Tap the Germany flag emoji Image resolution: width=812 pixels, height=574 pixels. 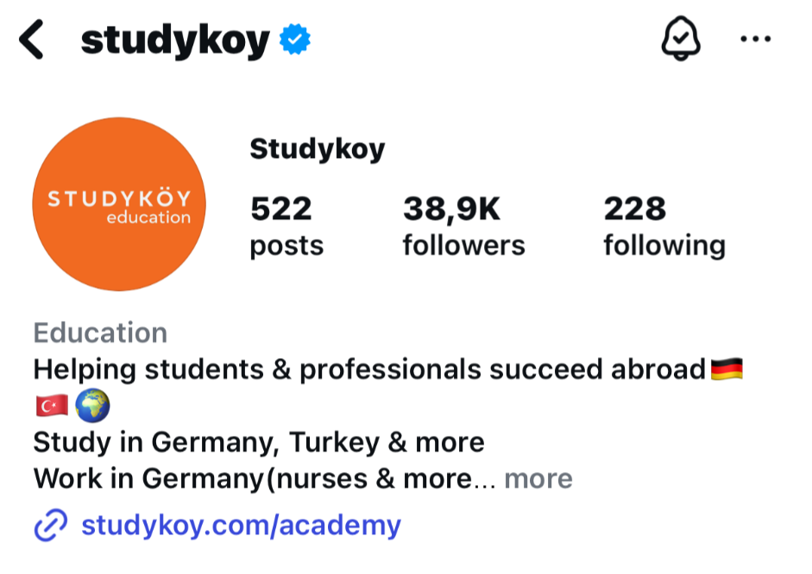(727, 370)
